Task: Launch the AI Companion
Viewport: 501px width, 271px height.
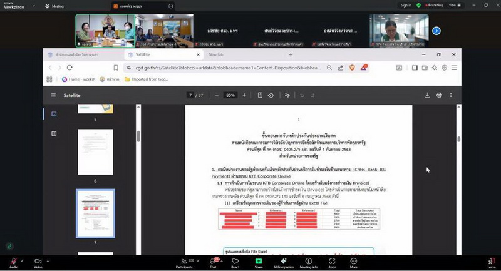Action: (283, 262)
